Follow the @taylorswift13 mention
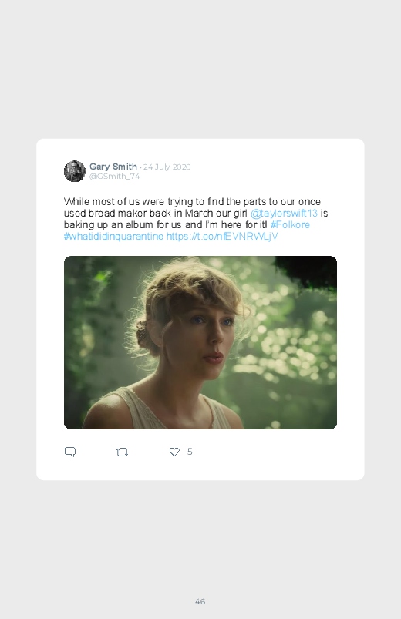401x619 pixels. pyautogui.click(x=284, y=214)
